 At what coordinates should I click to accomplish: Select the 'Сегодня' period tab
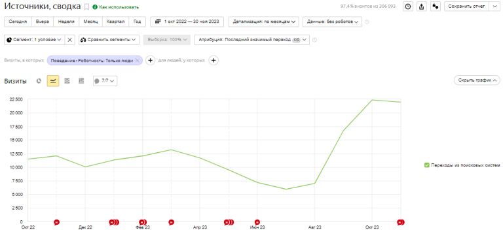[18, 22]
